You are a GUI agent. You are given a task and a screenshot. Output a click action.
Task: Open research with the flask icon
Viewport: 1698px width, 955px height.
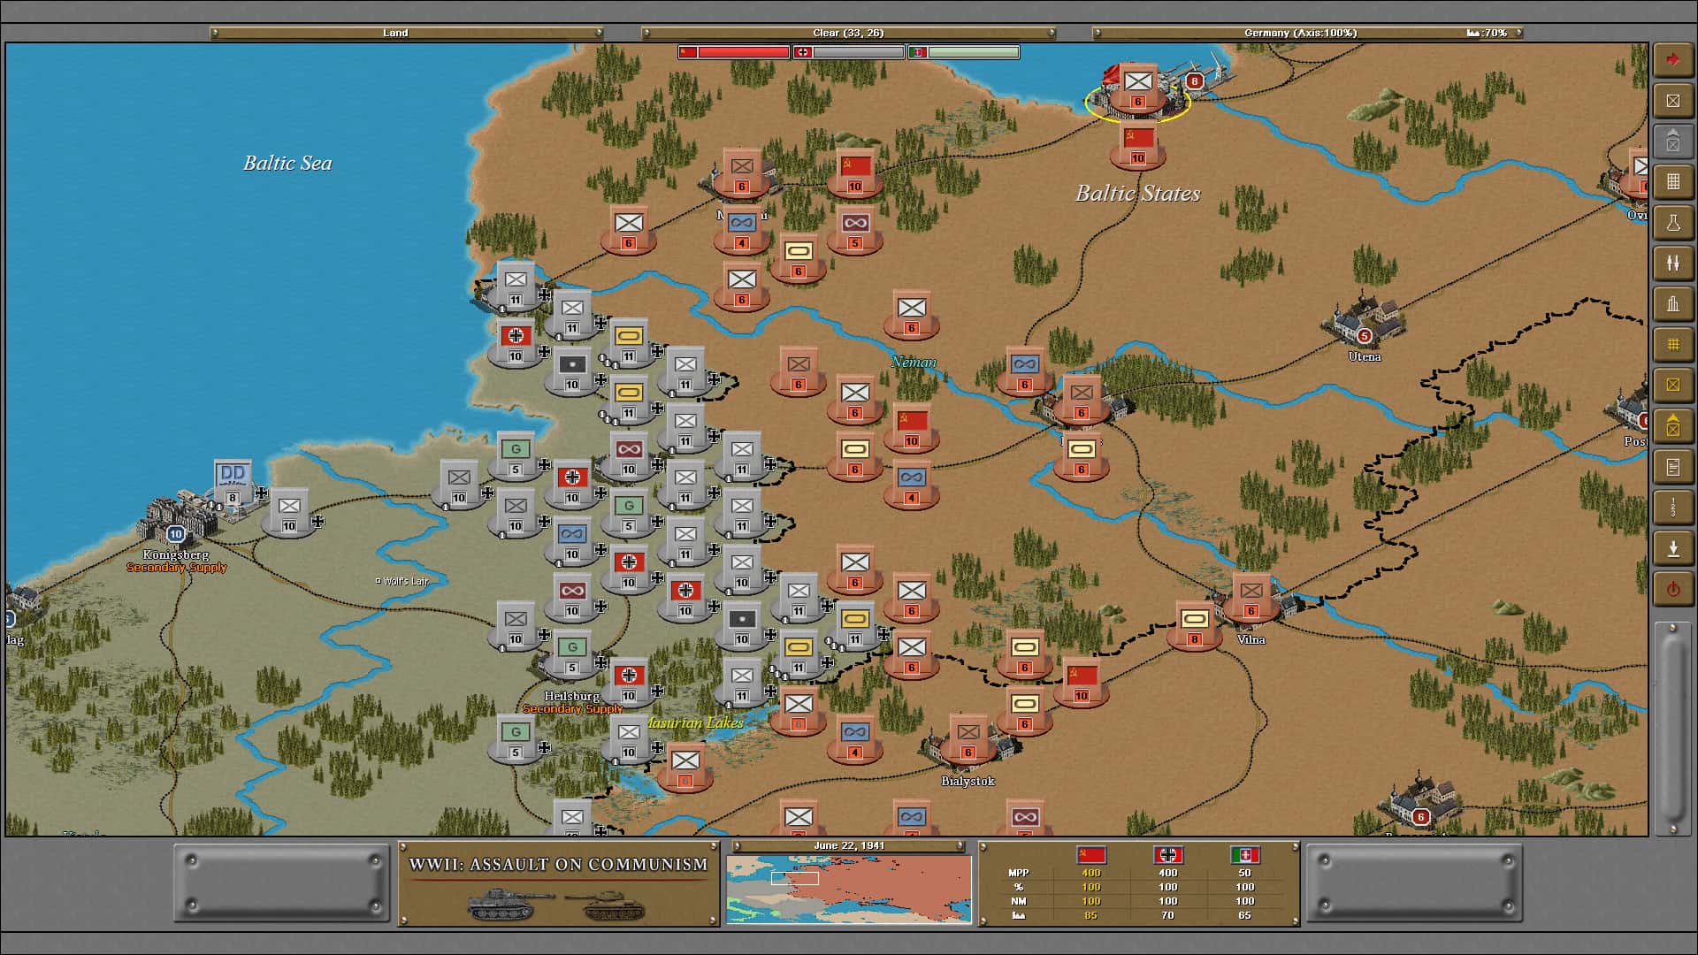tap(1672, 222)
